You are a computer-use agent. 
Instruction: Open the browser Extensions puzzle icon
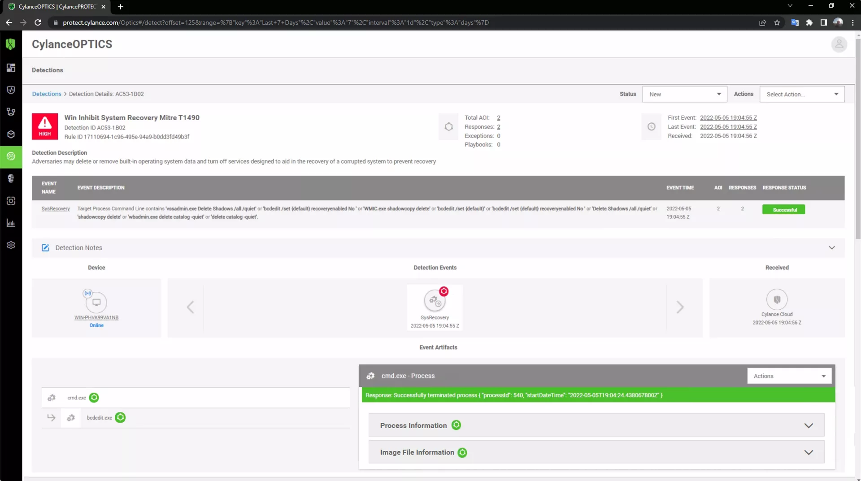(809, 22)
